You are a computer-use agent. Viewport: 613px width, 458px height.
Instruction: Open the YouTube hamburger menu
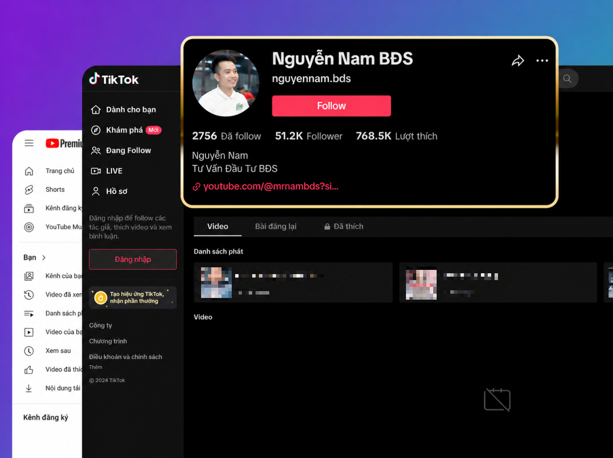pyautogui.click(x=29, y=143)
